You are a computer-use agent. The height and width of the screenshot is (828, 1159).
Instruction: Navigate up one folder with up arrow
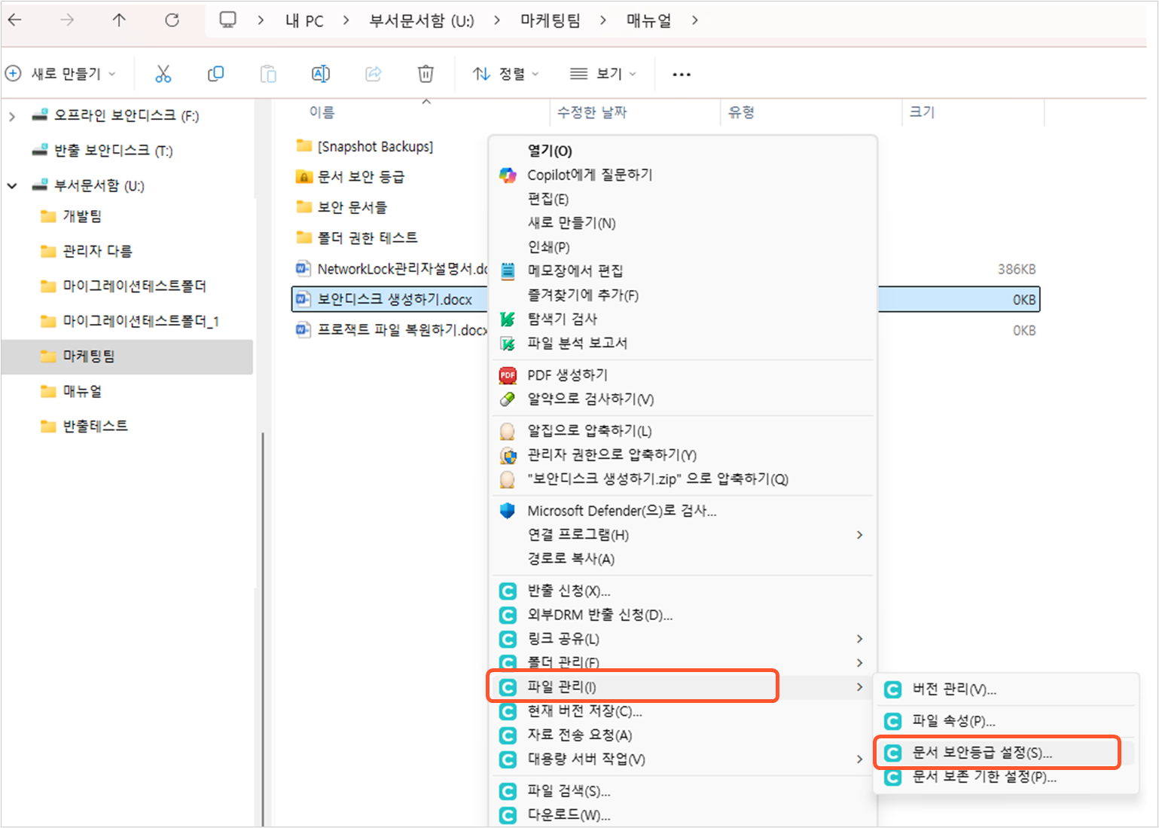(x=119, y=20)
